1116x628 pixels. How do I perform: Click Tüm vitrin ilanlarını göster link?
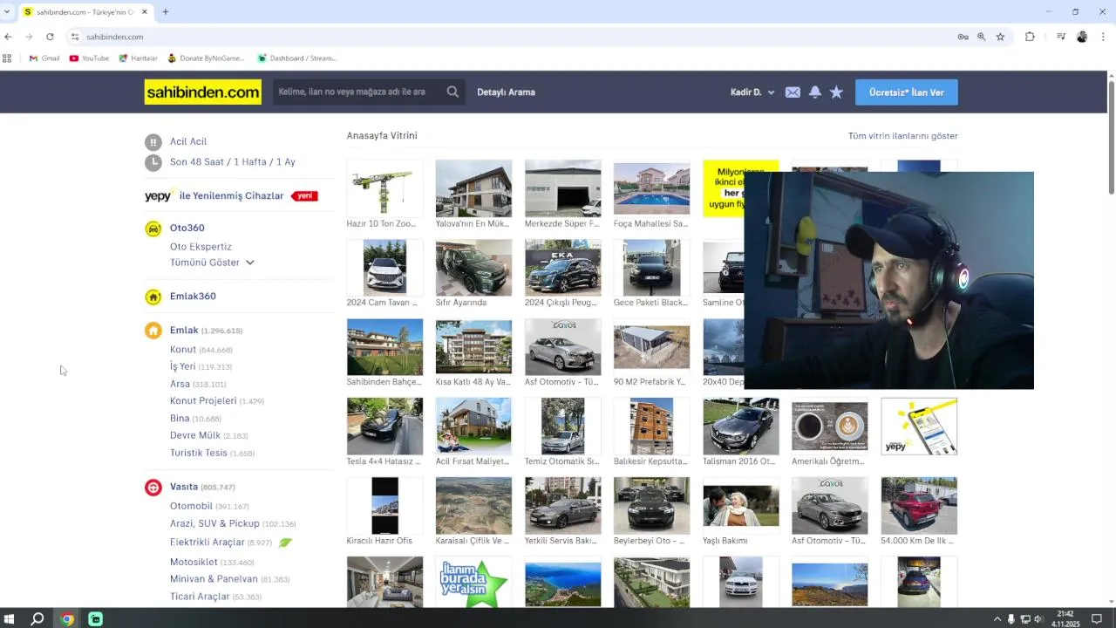(x=902, y=136)
